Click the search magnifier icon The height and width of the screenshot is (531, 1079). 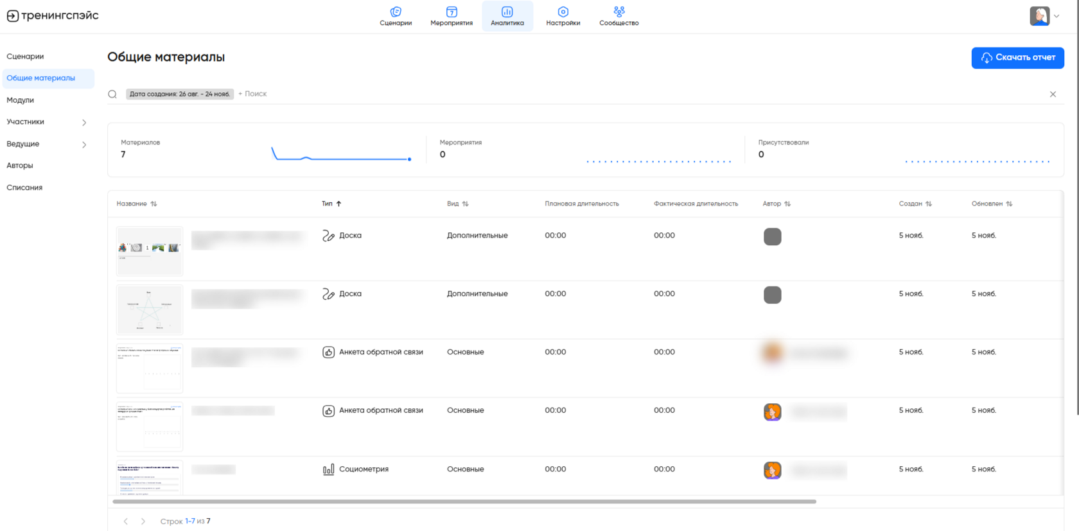coord(112,94)
